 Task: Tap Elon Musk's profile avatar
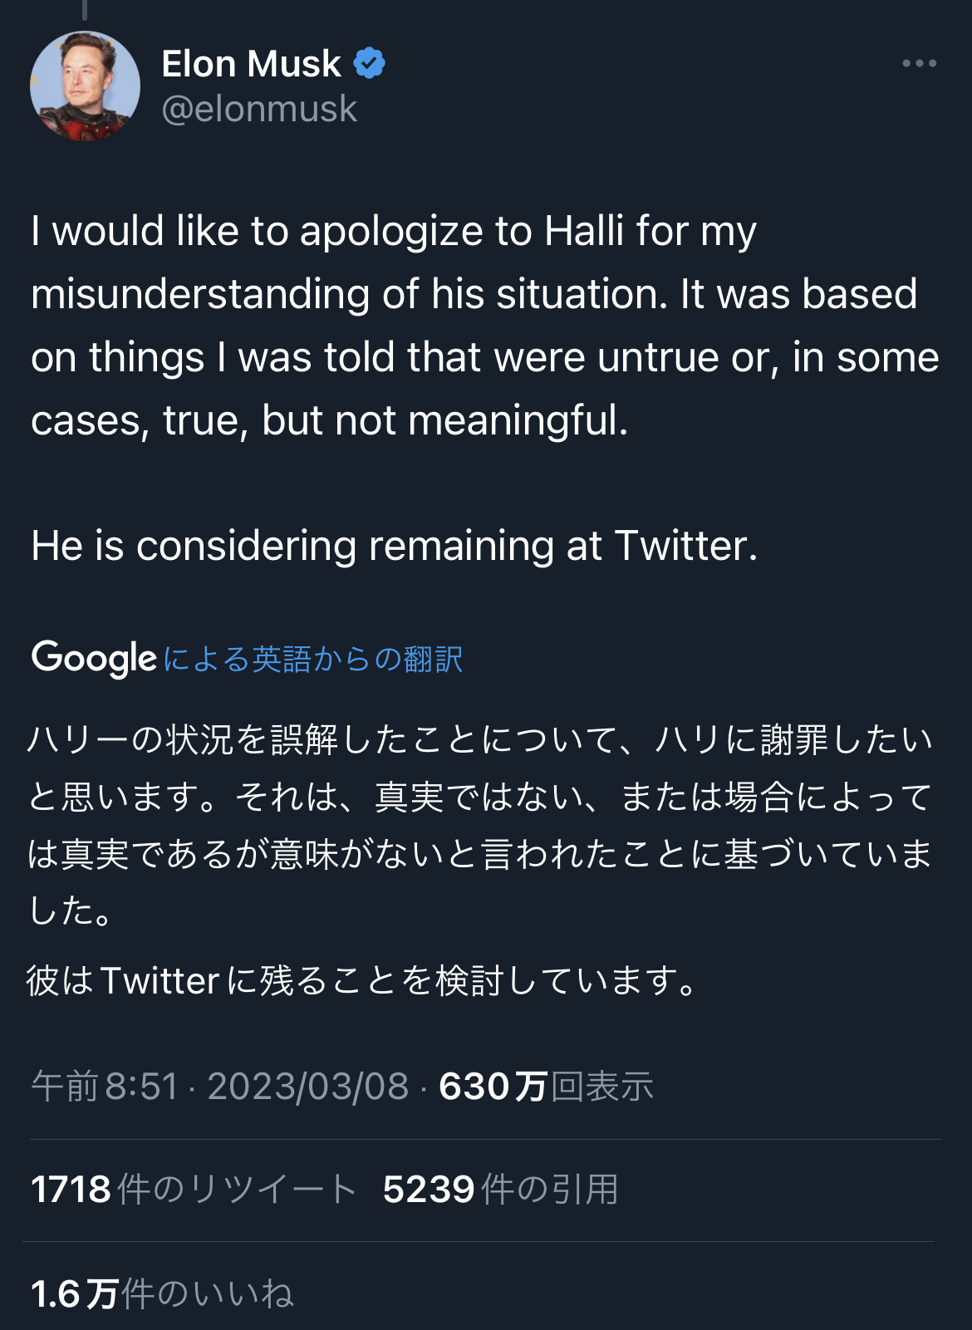tap(85, 86)
